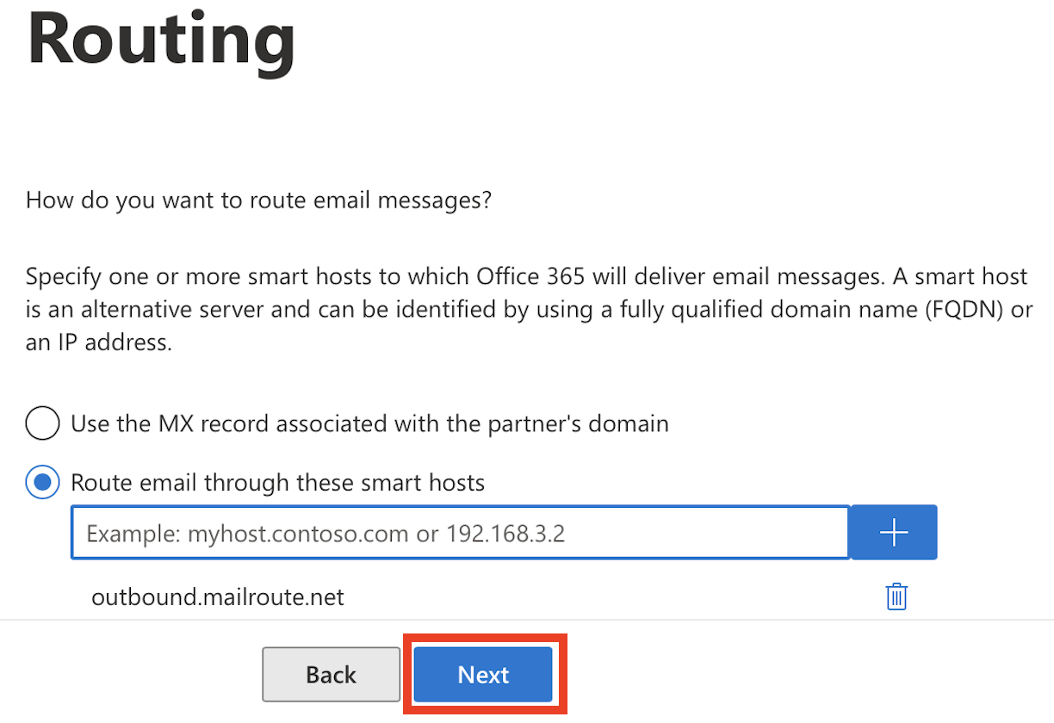Add the typed host with the blue plus button
The width and height of the screenshot is (1054, 723).
[894, 534]
